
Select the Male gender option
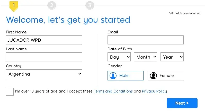click(x=126, y=76)
